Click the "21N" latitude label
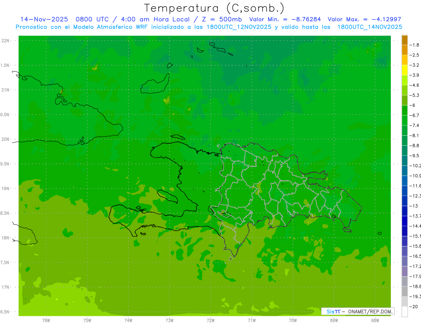421x325 pixels. (6, 90)
